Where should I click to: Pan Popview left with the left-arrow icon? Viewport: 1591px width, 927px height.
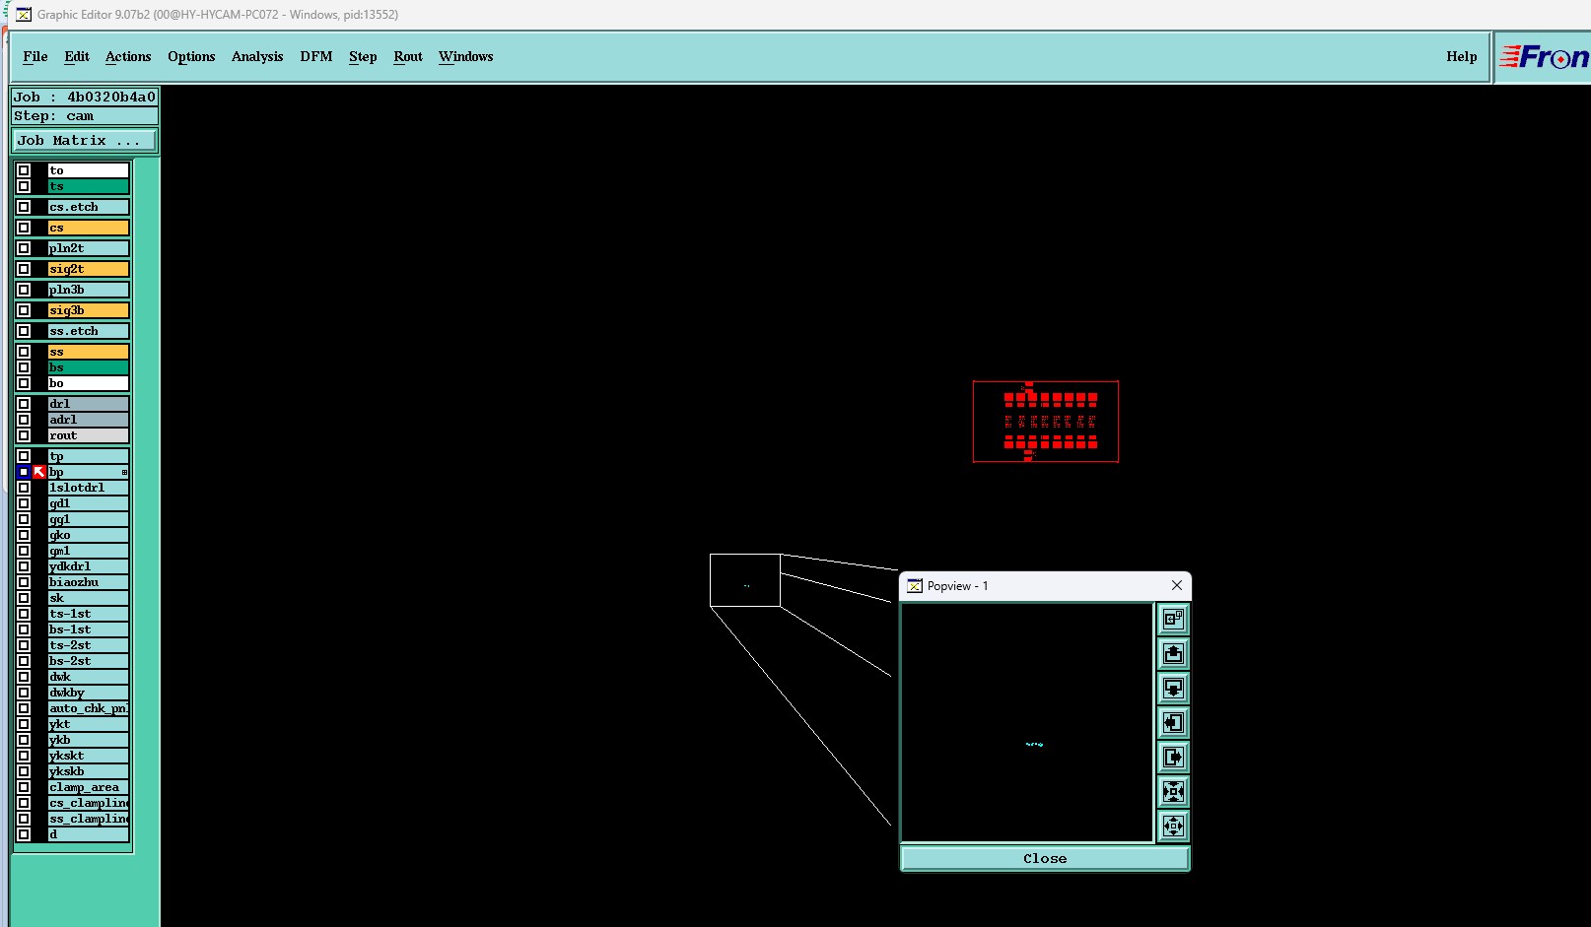pos(1173,722)
